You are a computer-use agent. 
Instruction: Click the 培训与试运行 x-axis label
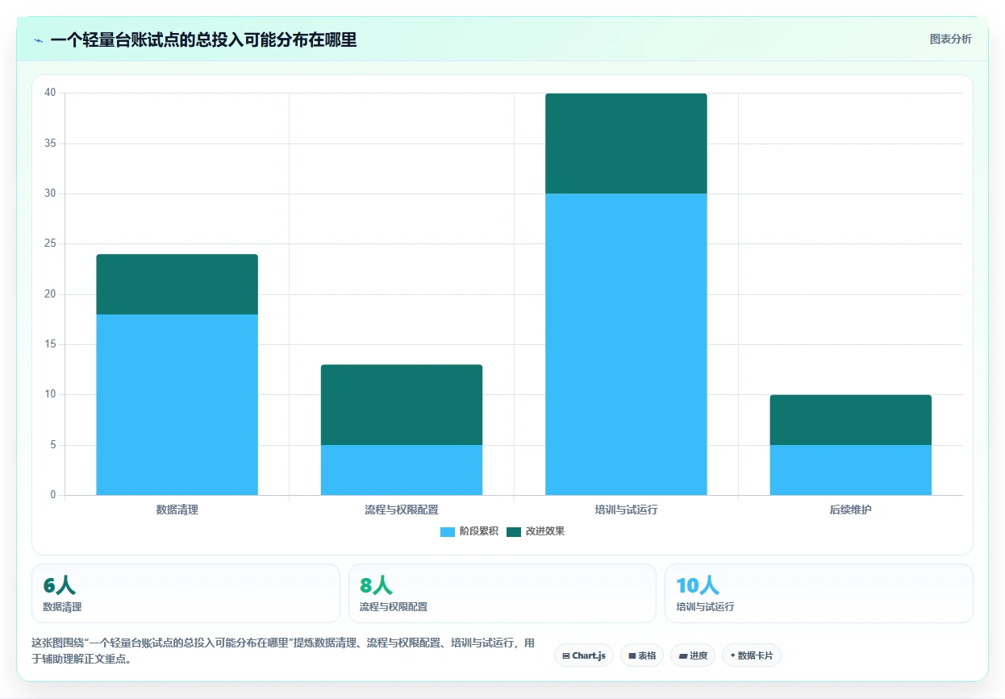[626, 510]
